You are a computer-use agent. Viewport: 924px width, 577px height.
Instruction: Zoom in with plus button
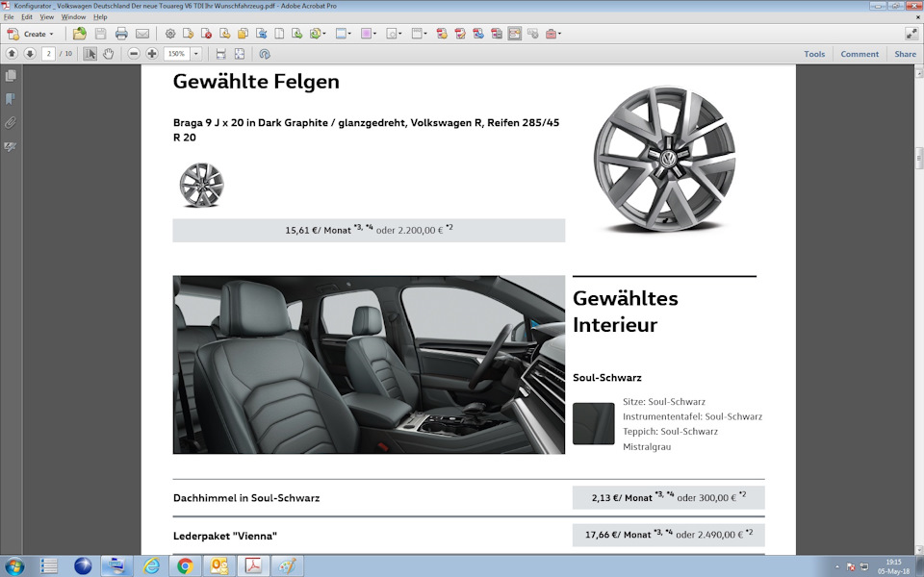pyautogui.click(x=152, y=54)
